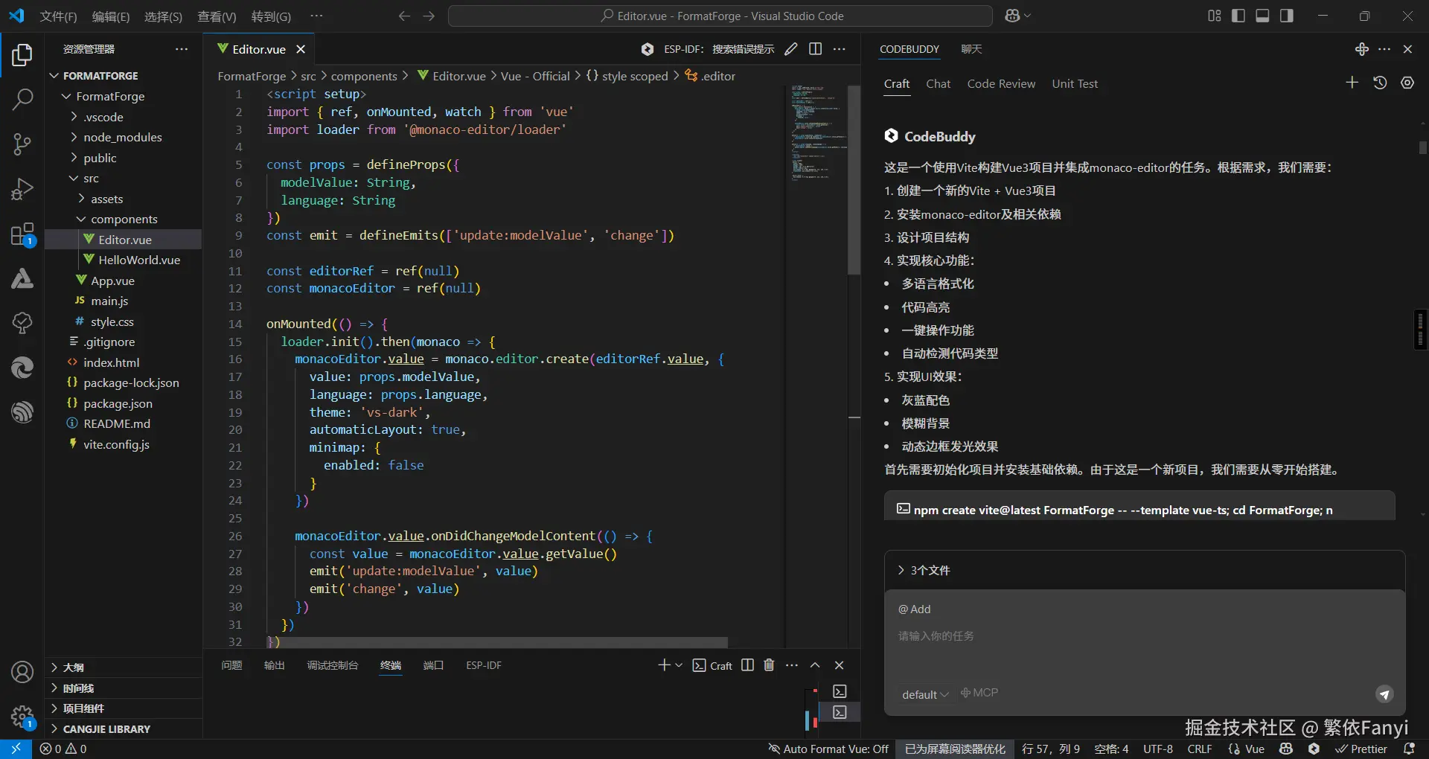
Task: Split the editor to the right
Action: 815,49
